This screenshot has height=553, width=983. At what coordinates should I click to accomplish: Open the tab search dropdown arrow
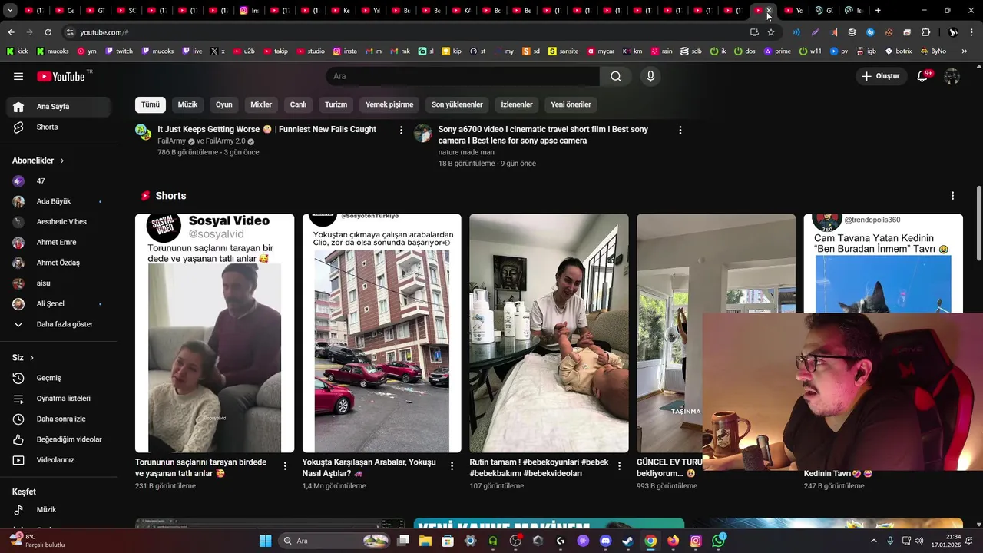[10, 11]
